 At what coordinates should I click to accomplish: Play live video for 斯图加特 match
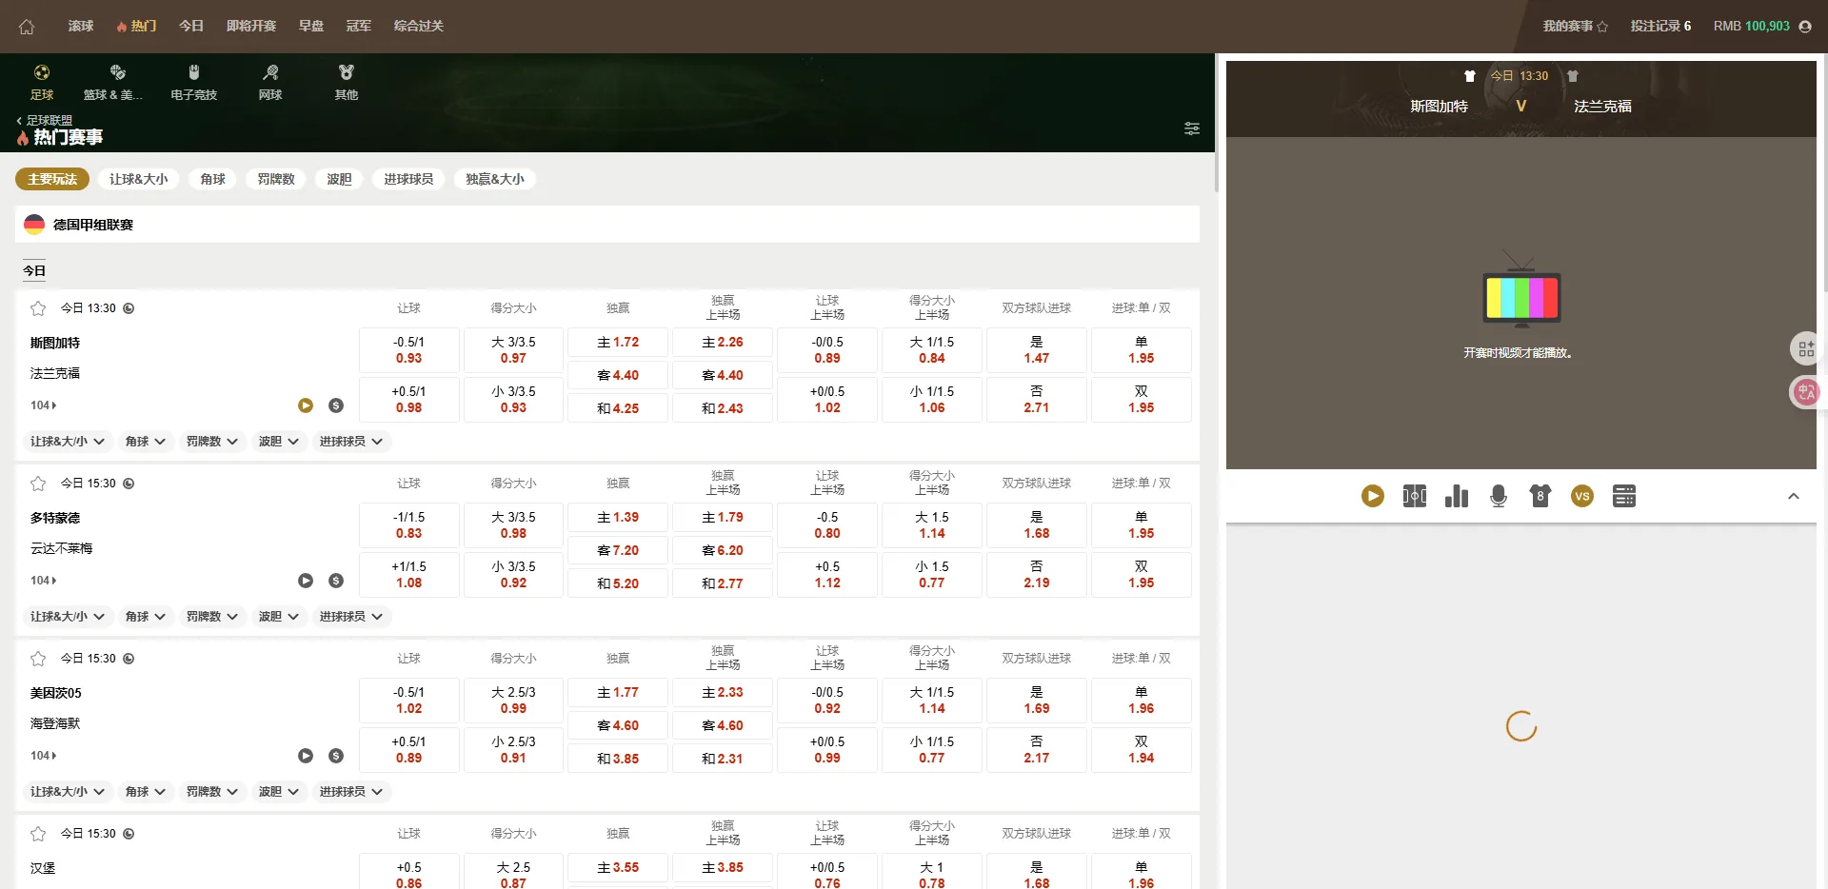[306, 405]
